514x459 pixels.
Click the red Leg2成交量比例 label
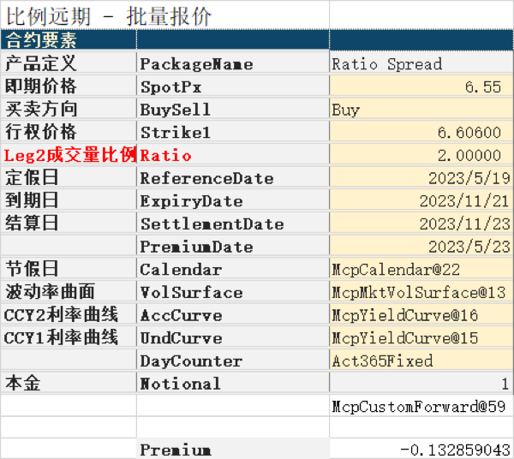69,156
